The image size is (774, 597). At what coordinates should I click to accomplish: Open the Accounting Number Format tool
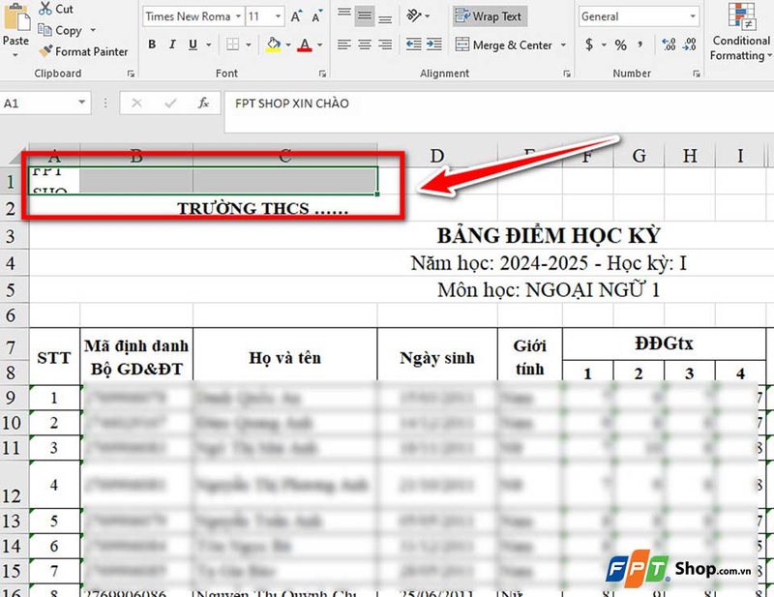pyautogui.click(x=589, y=45)
